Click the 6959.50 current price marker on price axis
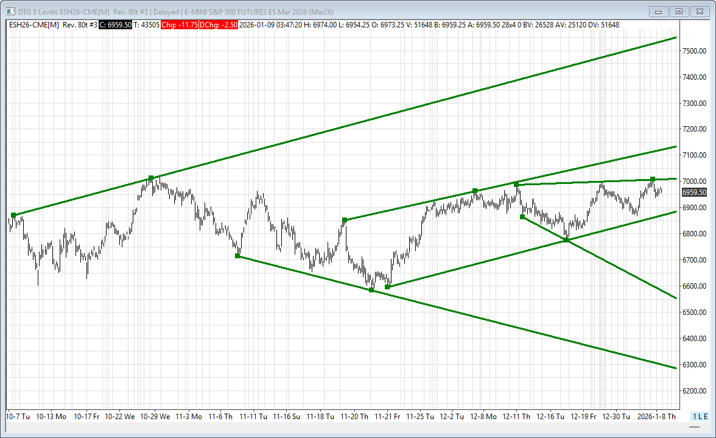 click(694, 193)
